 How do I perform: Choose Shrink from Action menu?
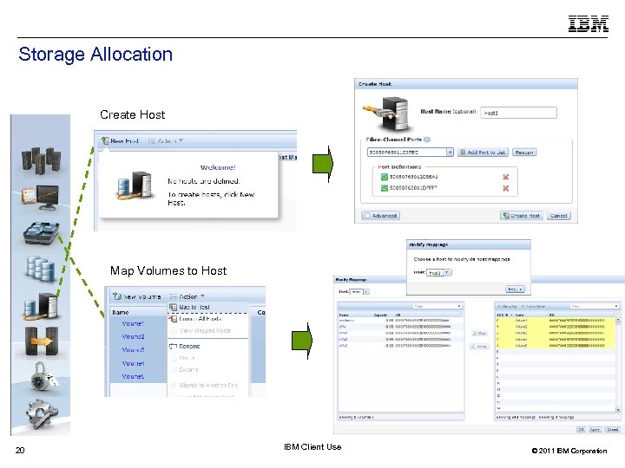point(207,358)
